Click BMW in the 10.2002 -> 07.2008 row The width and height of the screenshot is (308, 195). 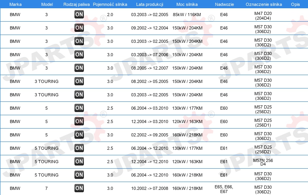pyautogui.click(x=15, y=188)
